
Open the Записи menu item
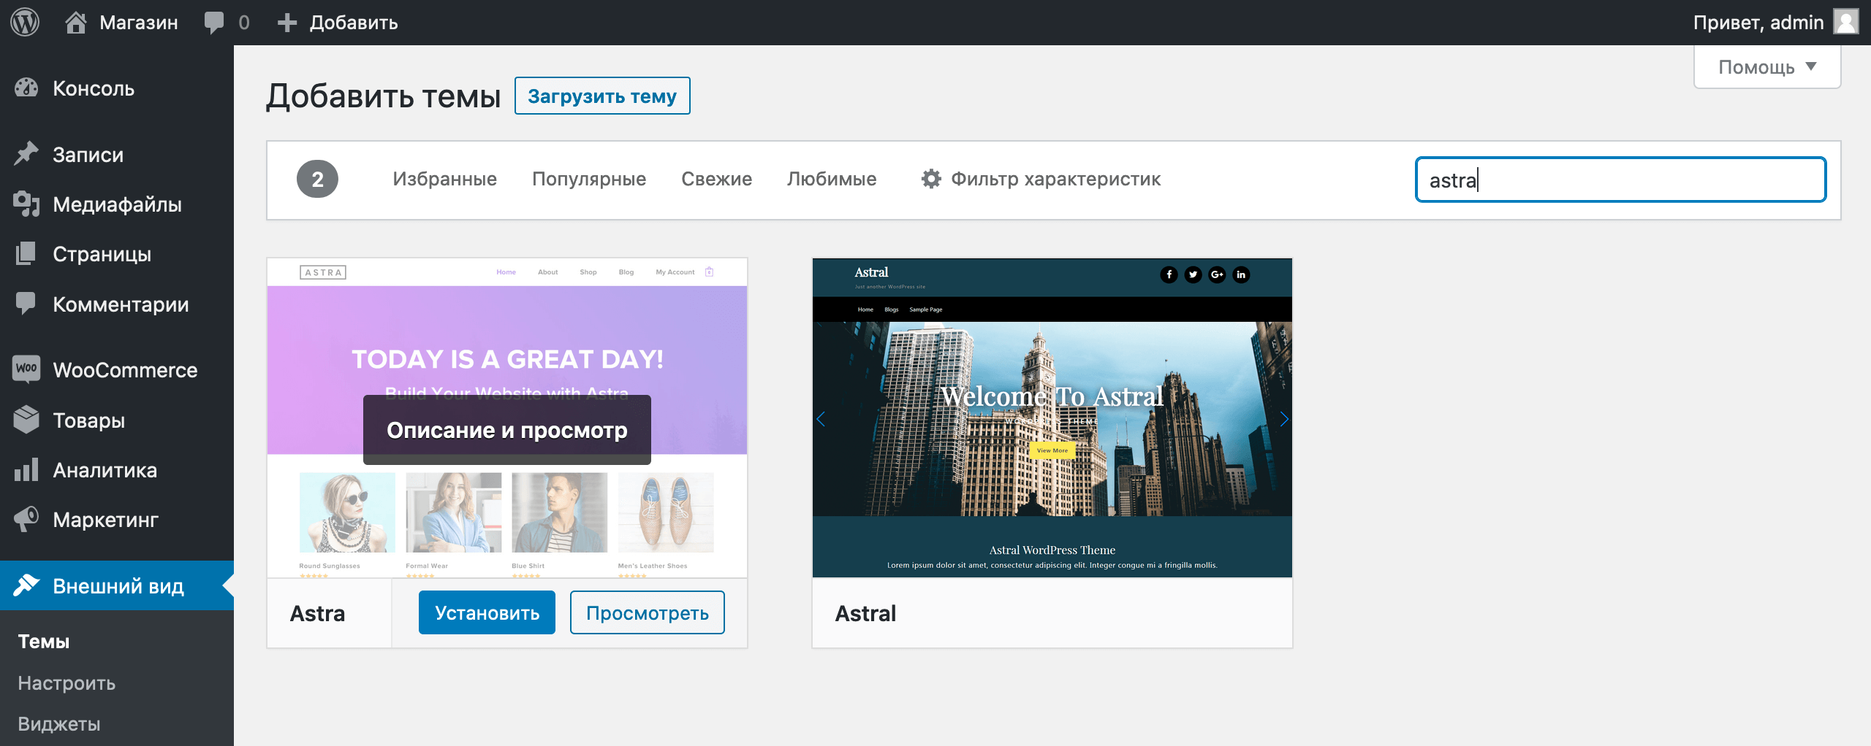click(x=117, y=155)
